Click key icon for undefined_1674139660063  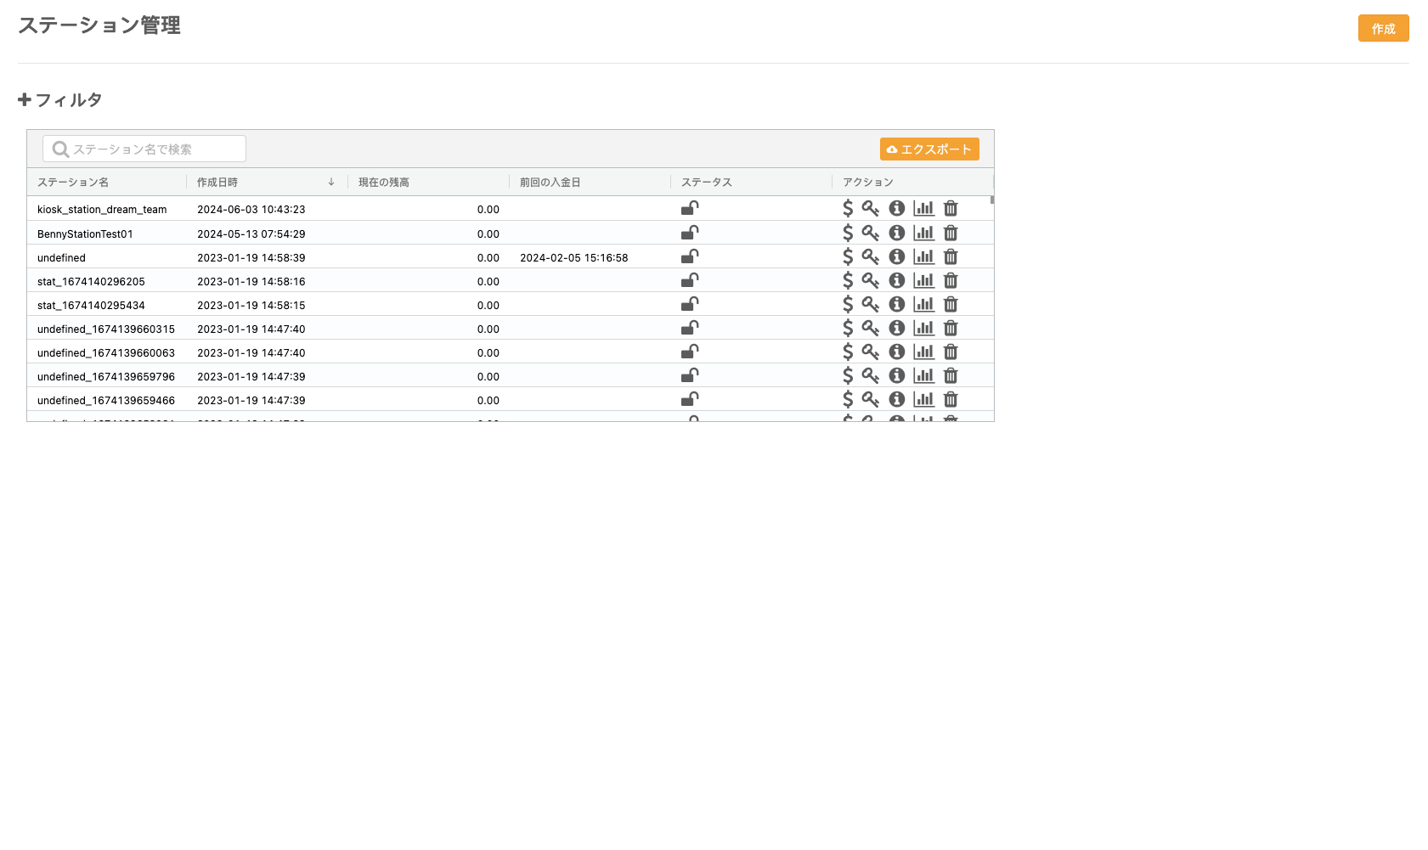click(x=870, y=352)
